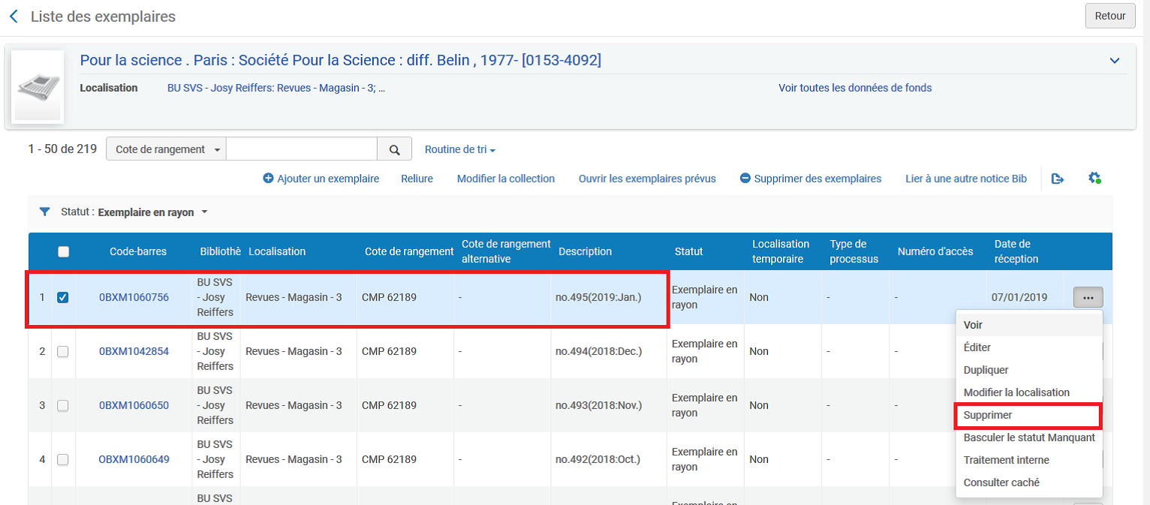The height and width of the screenshot is (505, 1150).
Task: Click the Relier action
Action: point(417,179)
